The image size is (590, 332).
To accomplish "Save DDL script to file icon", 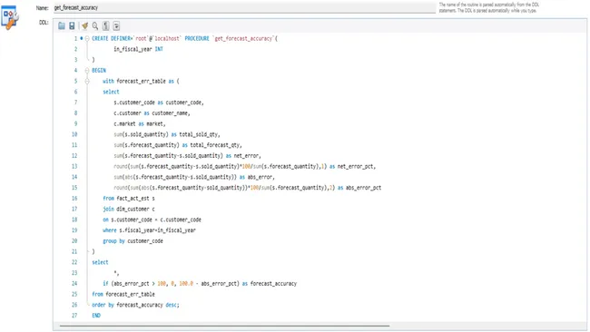I will pyautogui.click(x=72, y=26).
